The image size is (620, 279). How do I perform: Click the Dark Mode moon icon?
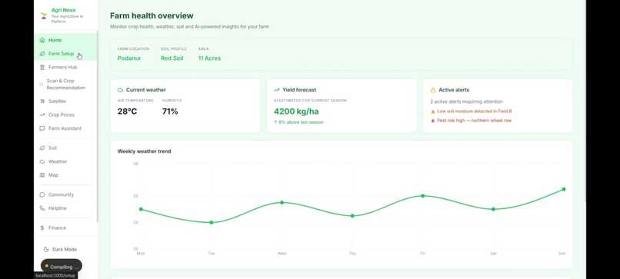point(46,249)
